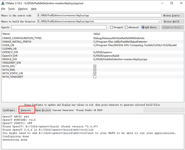Image resolution: width=185 pixels, height=150 pixels.
Task: Click the Browse Build button
Action: tap(173, 22)
